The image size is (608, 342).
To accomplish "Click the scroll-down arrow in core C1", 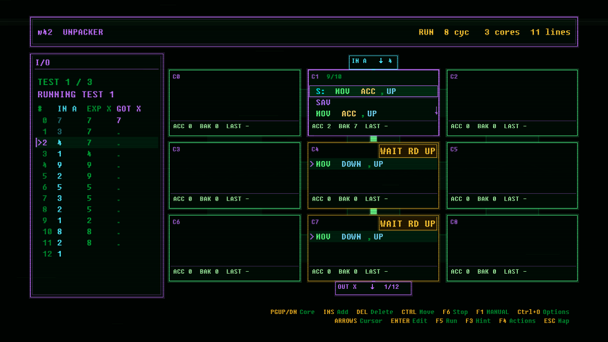I will tap(436, 111).
